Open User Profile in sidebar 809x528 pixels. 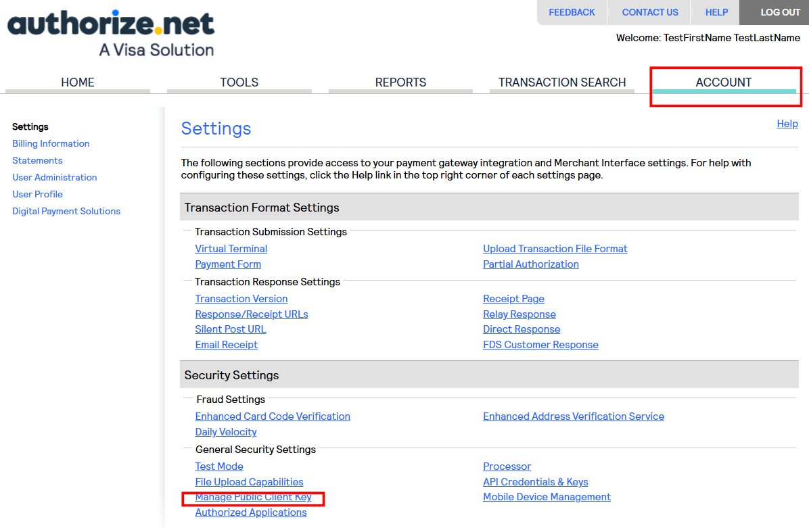click(x=38, y=195)
